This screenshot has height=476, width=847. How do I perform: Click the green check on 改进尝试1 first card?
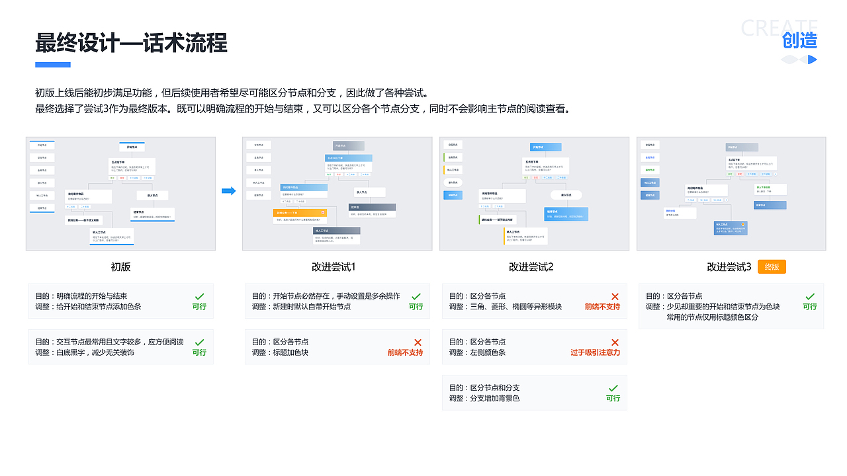click(x=416, y=296)
